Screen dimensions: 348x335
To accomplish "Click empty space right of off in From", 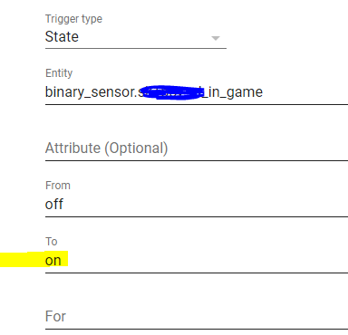I will coord(206,205).
